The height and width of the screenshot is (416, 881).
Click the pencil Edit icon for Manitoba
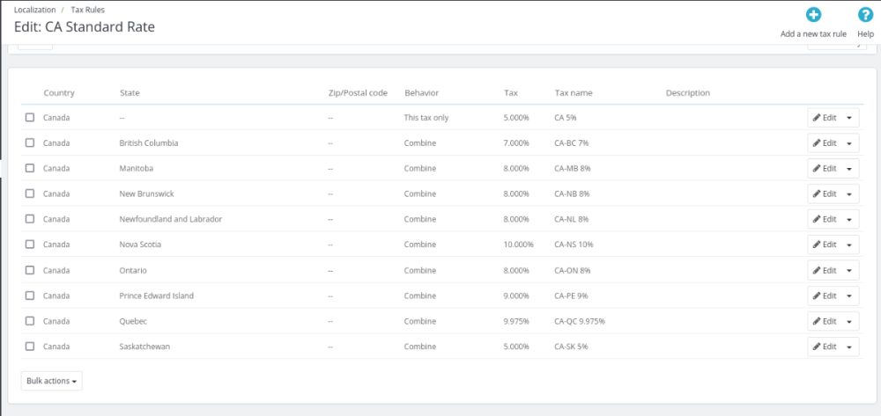pos(817,169)
